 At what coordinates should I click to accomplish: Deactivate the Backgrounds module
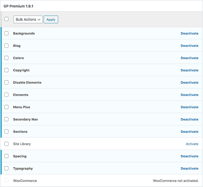(x=189, y=33)
